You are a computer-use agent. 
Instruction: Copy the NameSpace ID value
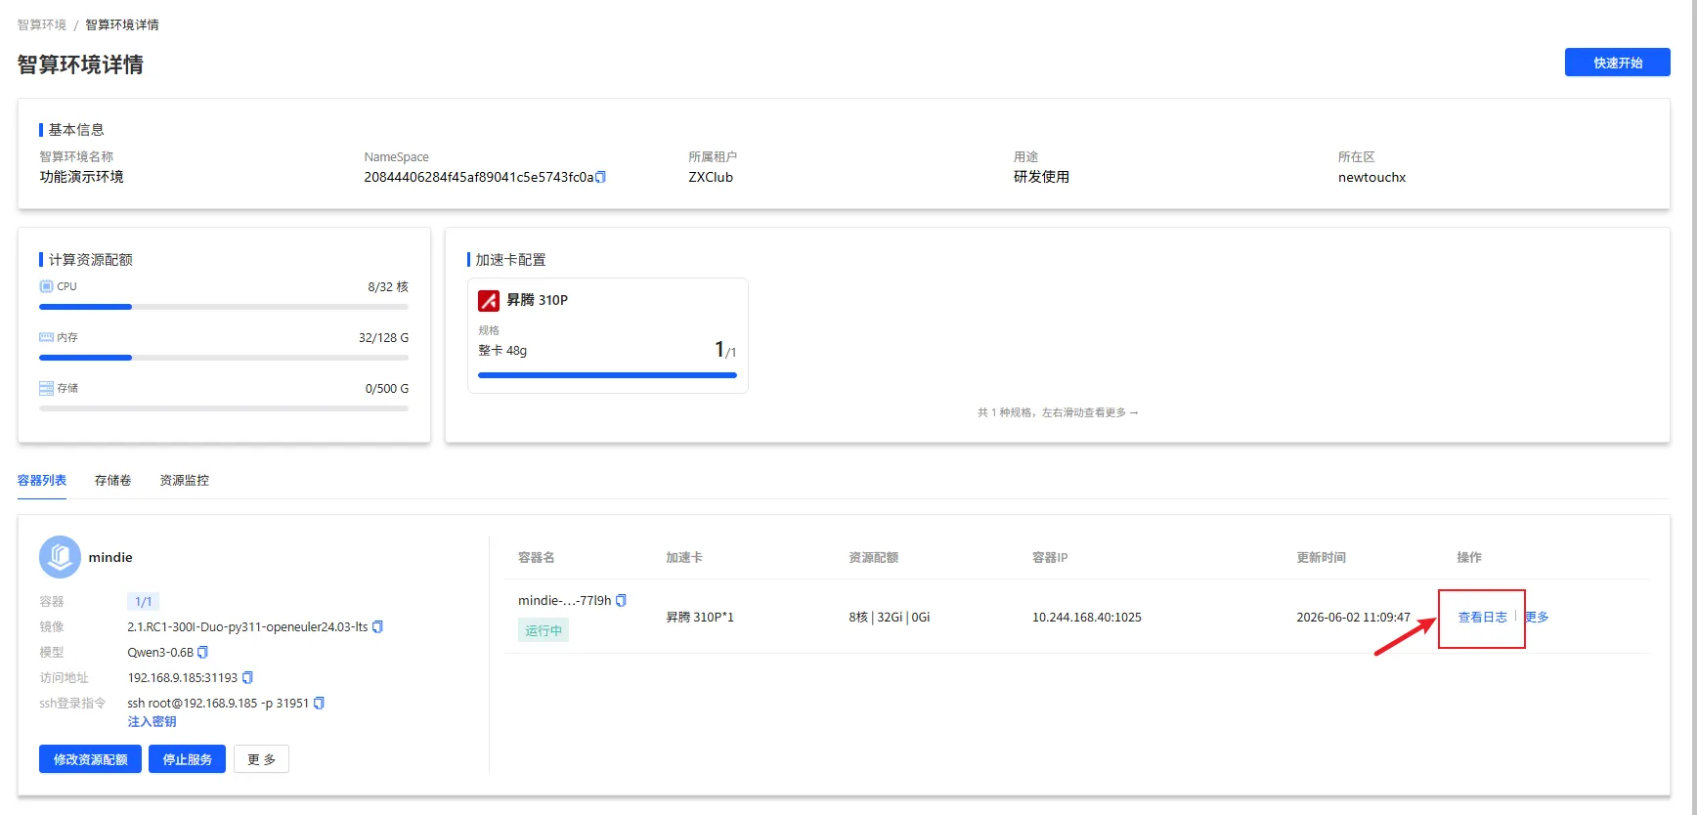601,177
